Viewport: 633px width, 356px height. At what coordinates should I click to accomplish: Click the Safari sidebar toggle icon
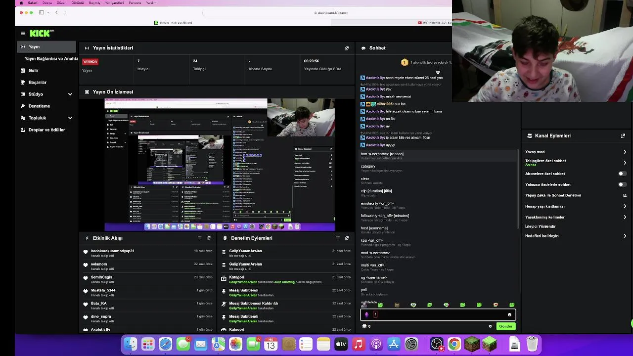[42, 12]
